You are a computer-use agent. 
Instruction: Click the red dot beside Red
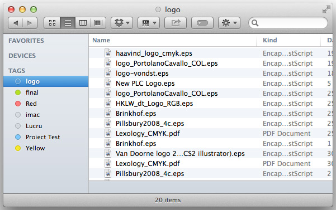[18, 104]
